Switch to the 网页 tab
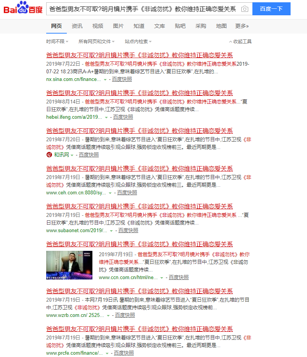 tap(56, 26)
